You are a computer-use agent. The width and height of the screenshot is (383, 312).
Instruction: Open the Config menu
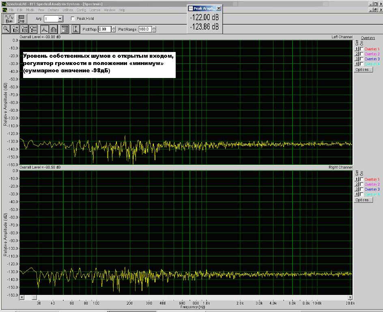click(x=81, y=10)
